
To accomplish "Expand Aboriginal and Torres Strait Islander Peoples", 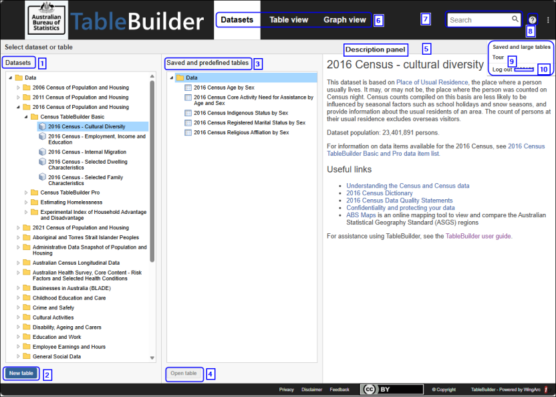I will pos(19,237).
